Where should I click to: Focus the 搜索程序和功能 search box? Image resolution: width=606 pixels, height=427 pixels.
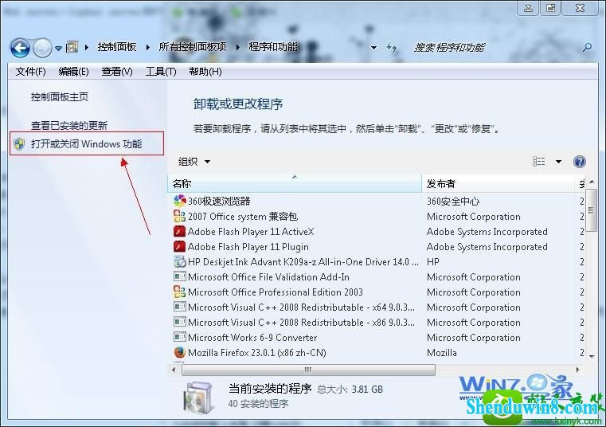[495, 48]
